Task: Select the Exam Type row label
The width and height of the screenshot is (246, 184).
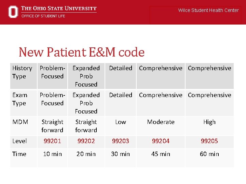Action: [20, 99]
